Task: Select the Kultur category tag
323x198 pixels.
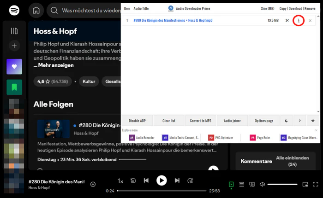Action: pyautogui.click(x=89, y=82)
